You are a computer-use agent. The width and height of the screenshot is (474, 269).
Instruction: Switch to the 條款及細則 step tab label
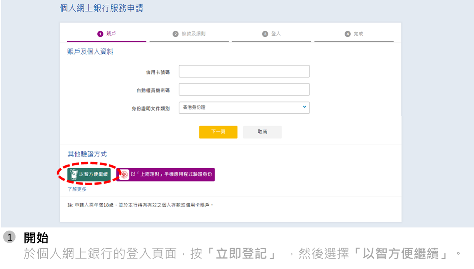click(x=193, y=34)
